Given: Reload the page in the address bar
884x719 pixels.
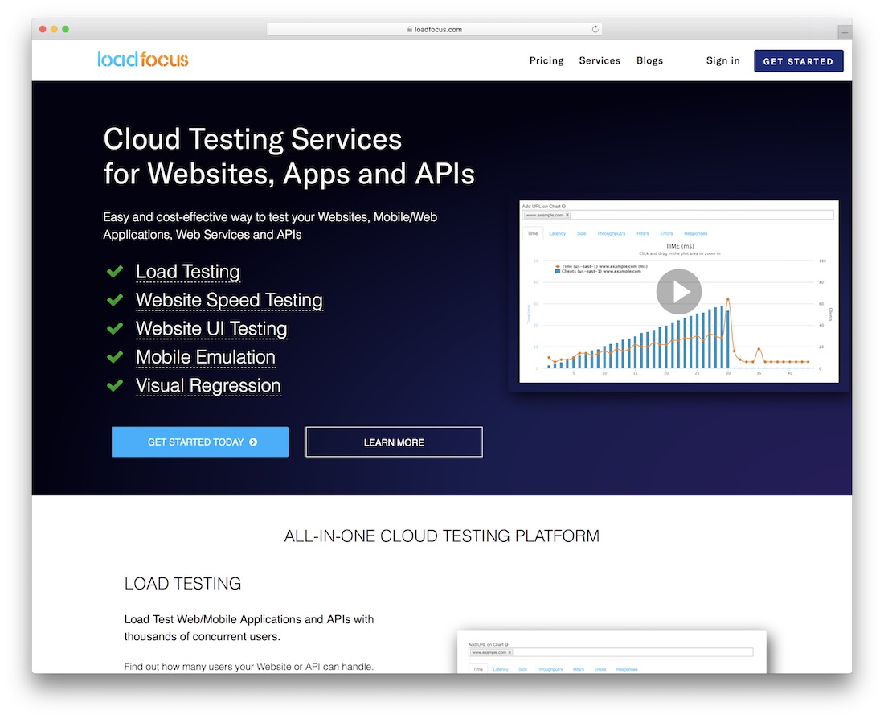Looking at the screenshot, I should tap(595, 29).
